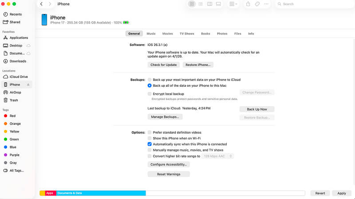
Task: Click Restore iPhone button
Action: 198,65
